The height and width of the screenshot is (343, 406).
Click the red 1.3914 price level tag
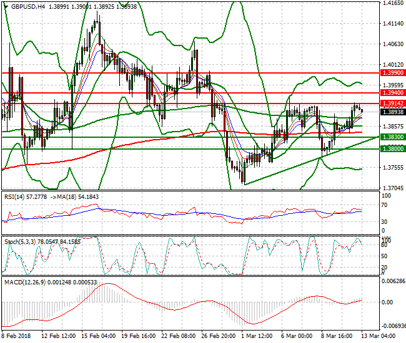tap(392, 103)
